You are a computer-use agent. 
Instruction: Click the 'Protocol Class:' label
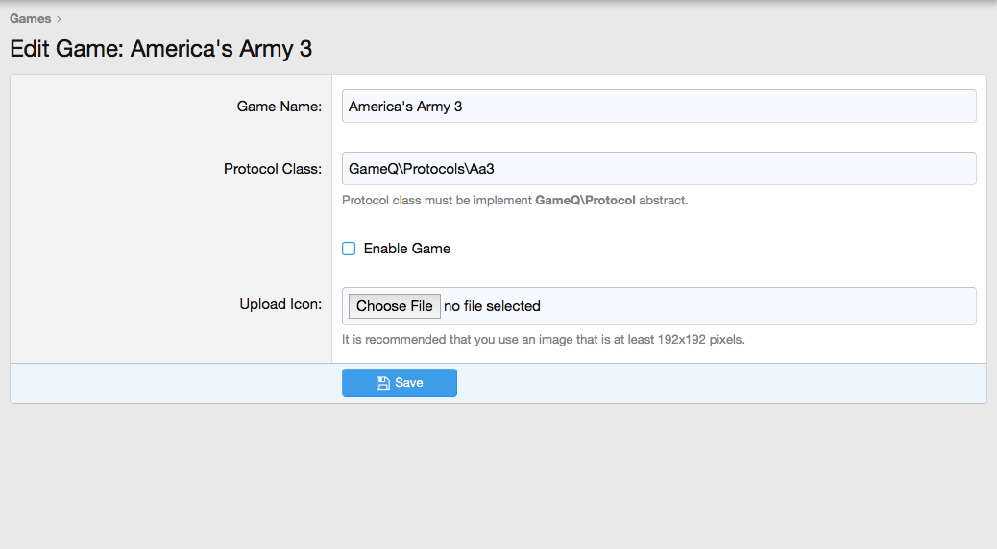click(272, 168)
